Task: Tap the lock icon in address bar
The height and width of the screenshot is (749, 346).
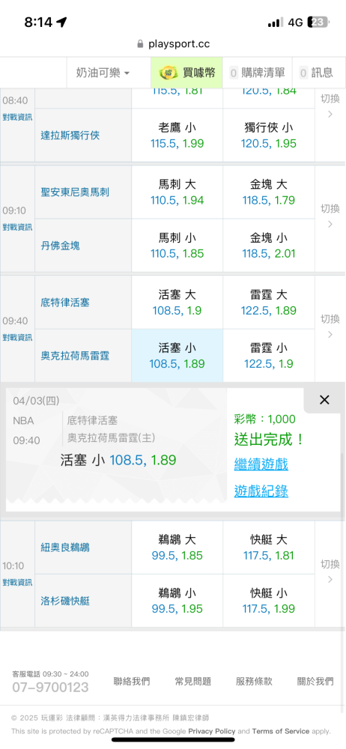Action: (140, 44)
